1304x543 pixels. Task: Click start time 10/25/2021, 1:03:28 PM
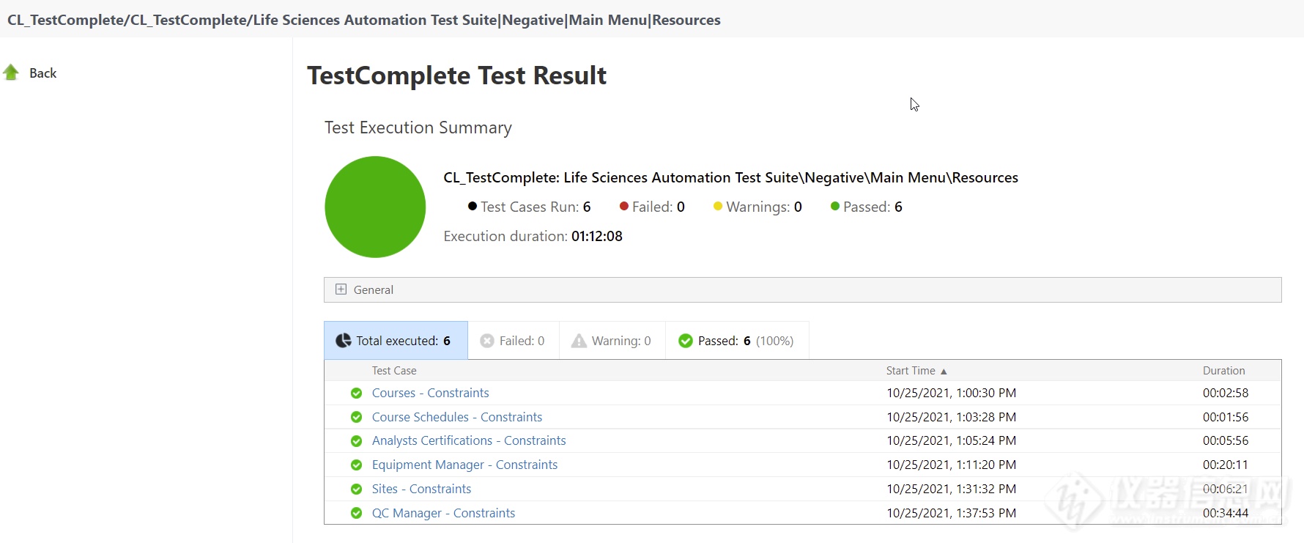(951, 417)
